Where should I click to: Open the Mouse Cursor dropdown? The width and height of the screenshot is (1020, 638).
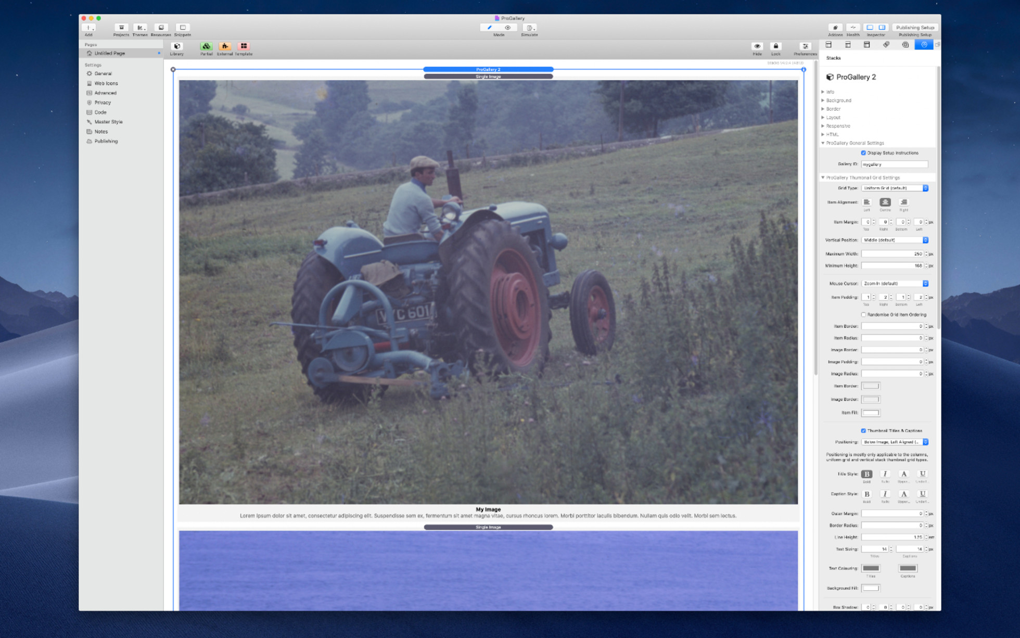[895, 284]
